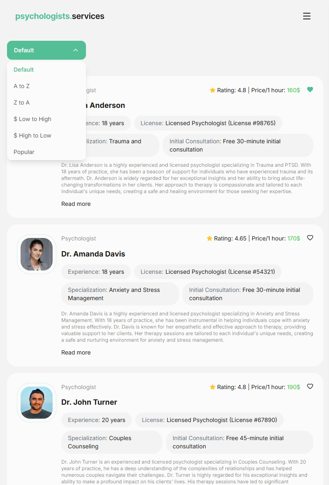The height and width of the screenshot is (485, 329).
Task: Collapse the Default sort dropdown
Action: pyautogui.click(x=46, y=50)
